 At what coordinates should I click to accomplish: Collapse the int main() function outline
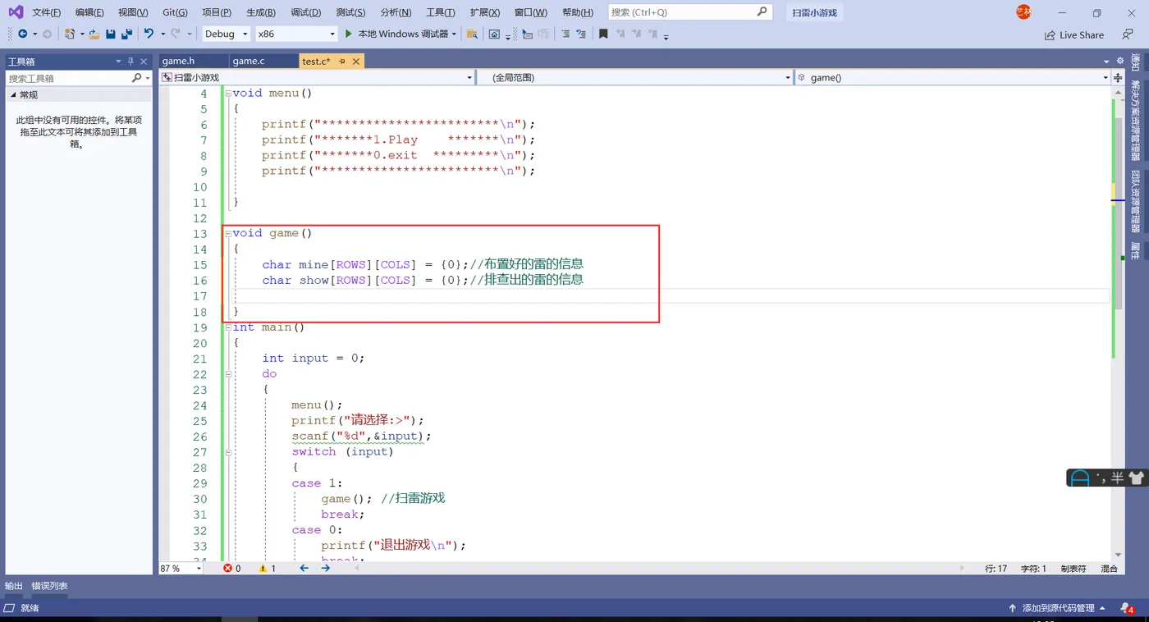(x=227, y=327)
